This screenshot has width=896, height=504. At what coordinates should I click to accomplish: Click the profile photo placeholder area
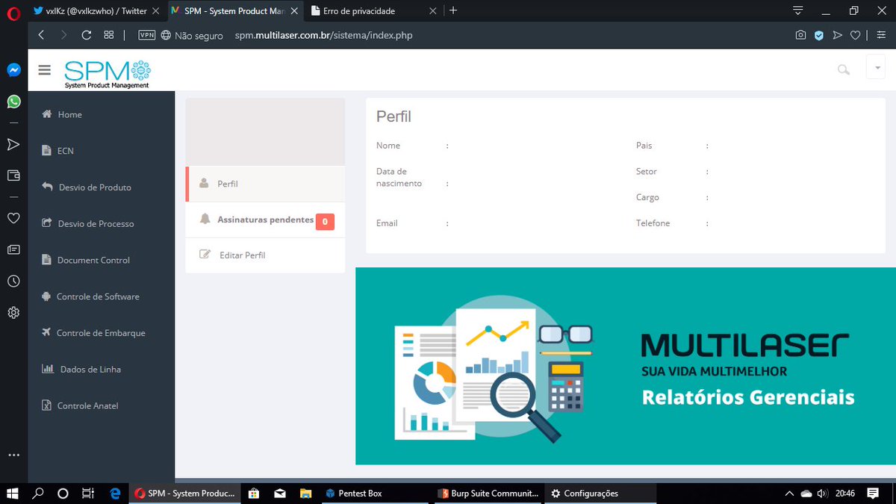pos(265,131)
